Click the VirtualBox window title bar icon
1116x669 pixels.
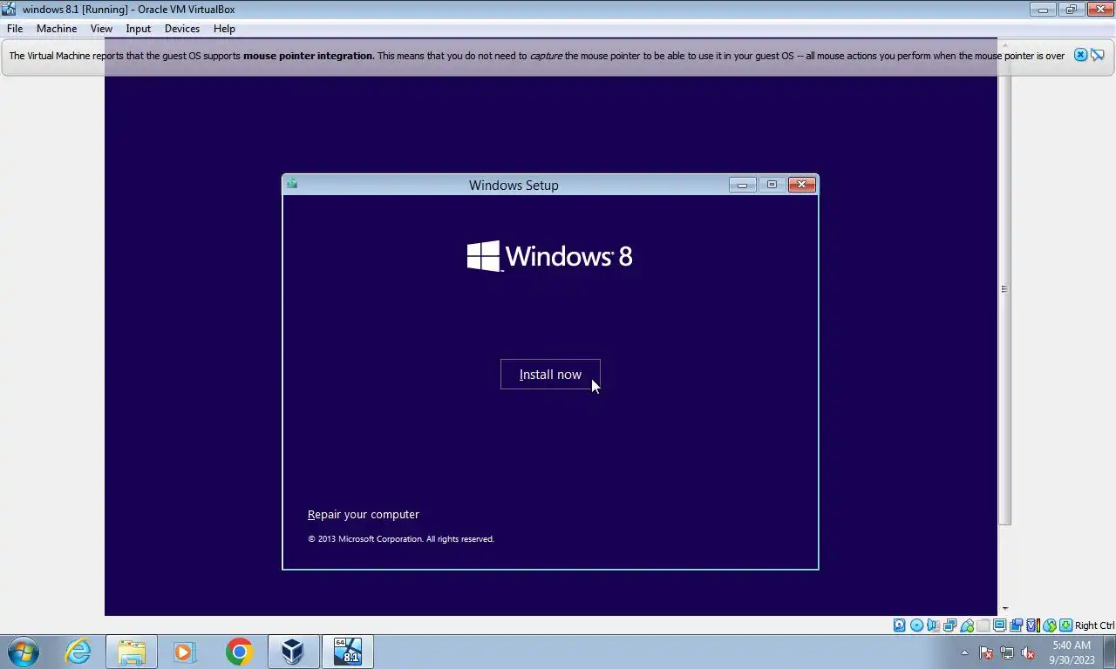9,9
